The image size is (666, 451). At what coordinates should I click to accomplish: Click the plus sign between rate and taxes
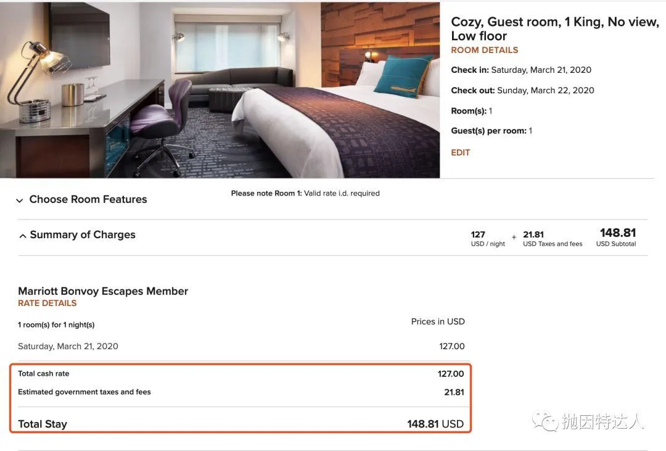pos(514,237)
